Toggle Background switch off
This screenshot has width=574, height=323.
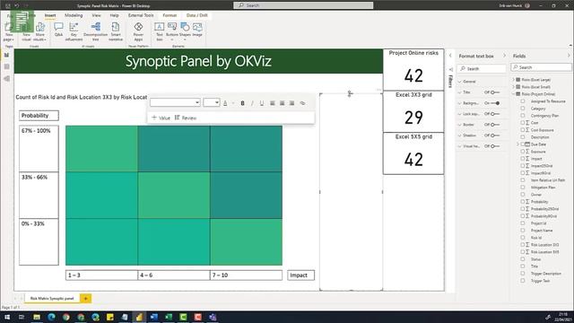point(495,103)
